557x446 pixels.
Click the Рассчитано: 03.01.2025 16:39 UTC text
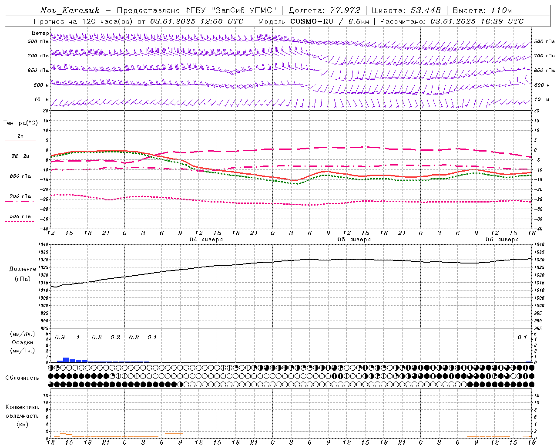pyautogui.click(x=452, y=21)
